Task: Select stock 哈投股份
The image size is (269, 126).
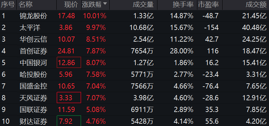Action: point(33,75)
